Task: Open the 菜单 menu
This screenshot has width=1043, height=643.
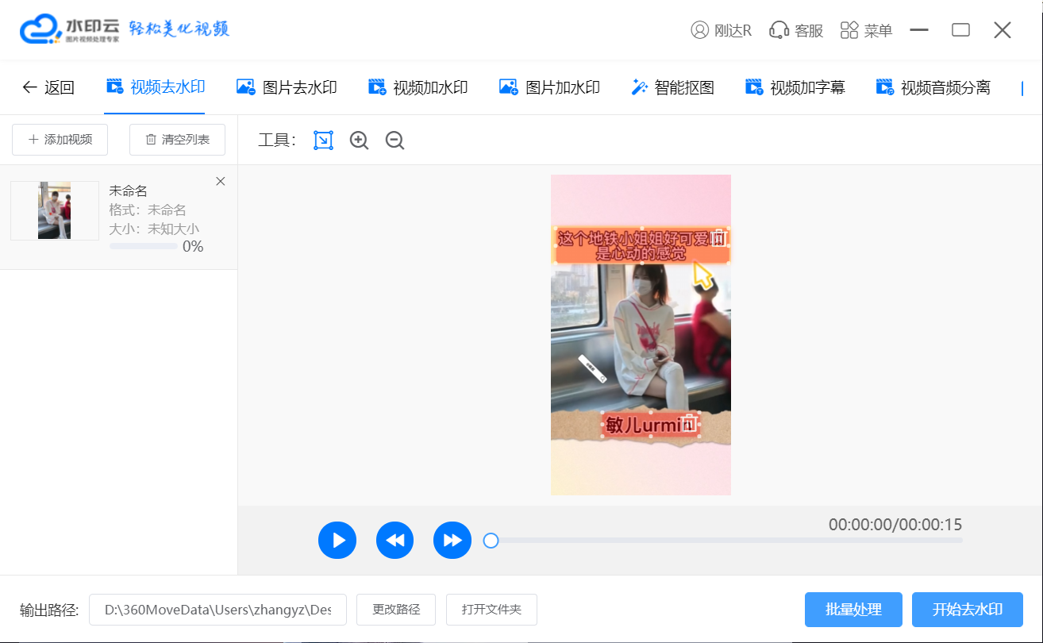Action: pyautogui.click(x=866, y=30)
